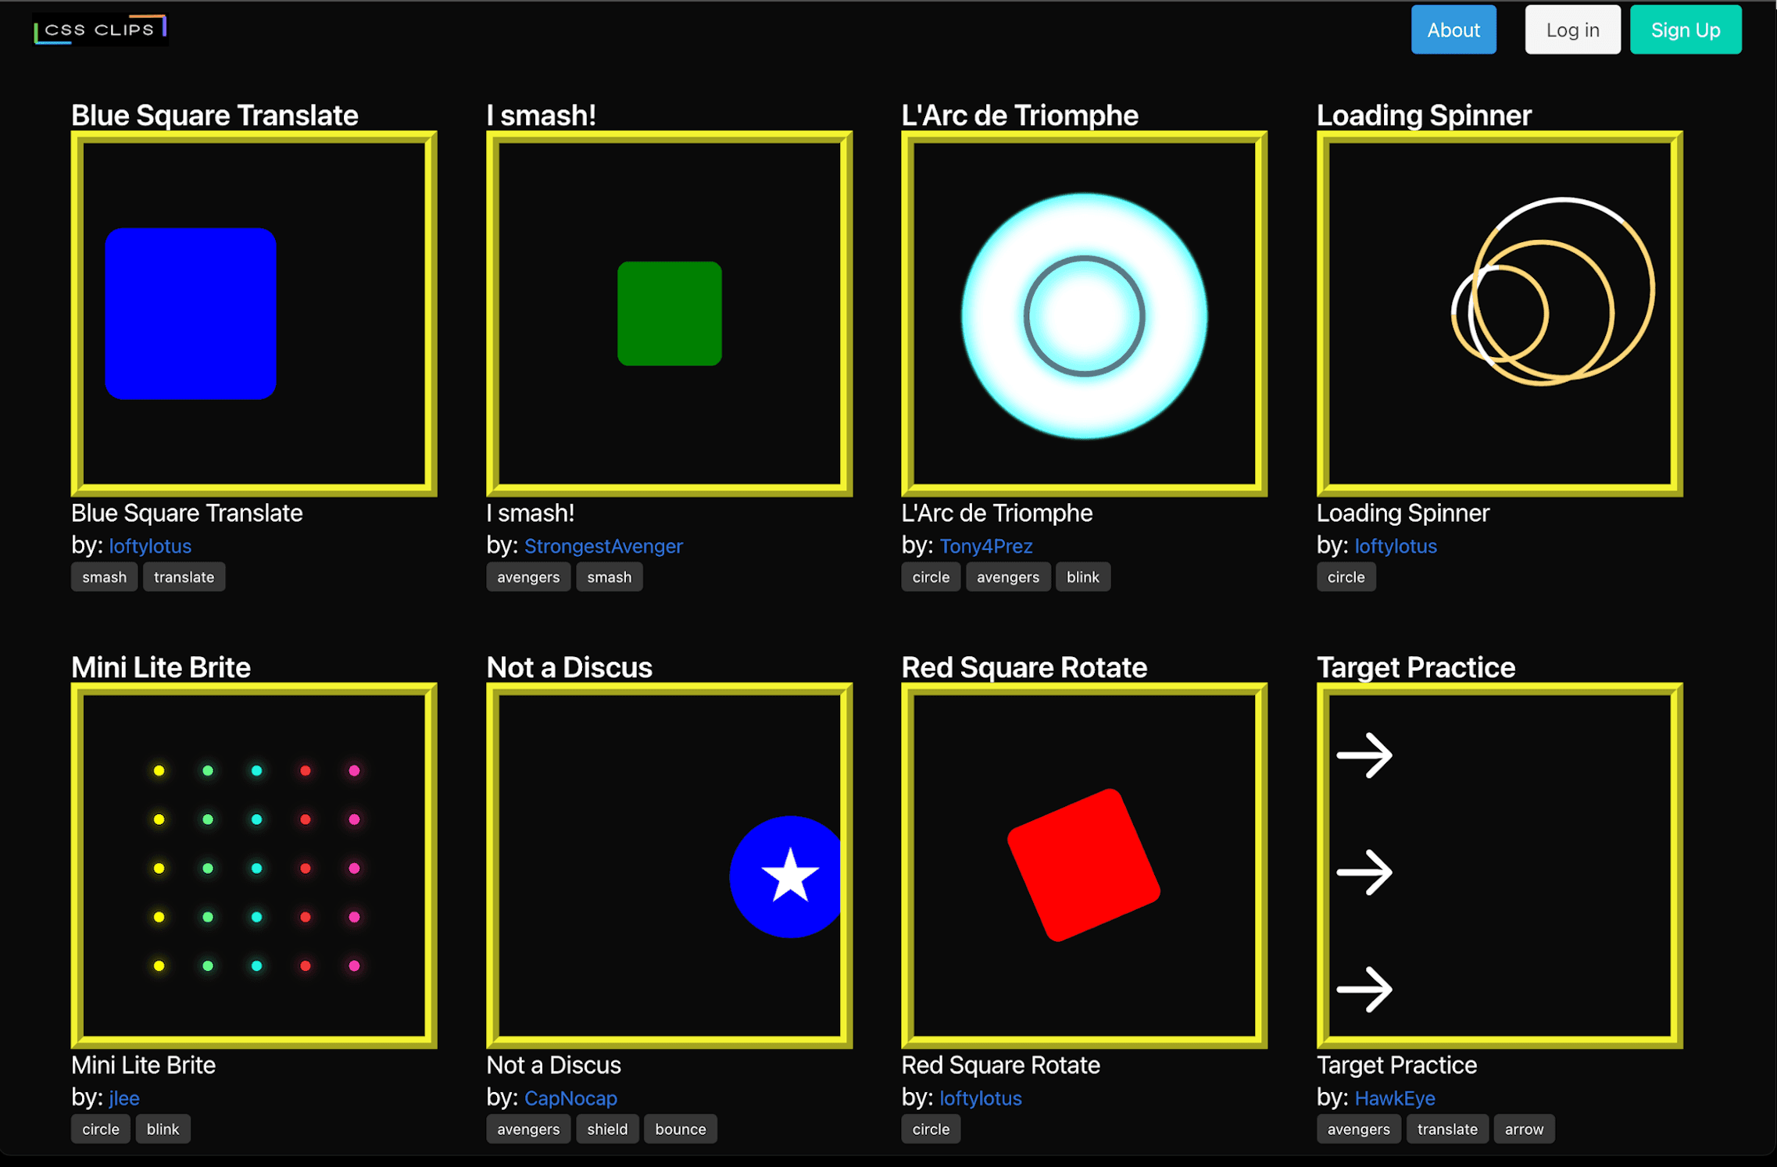This screenshot has width=1777, height=1167.
Task: Open loftylotus profile under Red Square Rotate
Action: click(x=980, y=1098)
